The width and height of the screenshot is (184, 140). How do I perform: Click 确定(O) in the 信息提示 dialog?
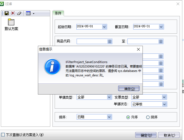click(129, 89)
